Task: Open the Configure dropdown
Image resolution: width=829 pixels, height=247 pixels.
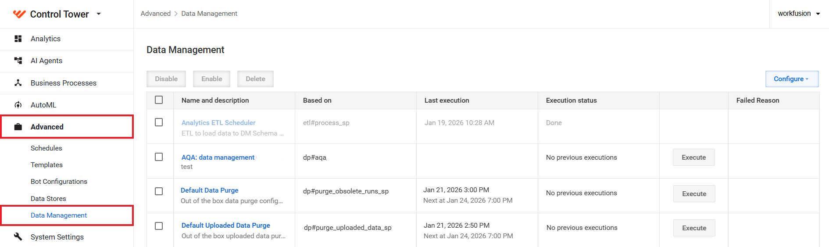Action: [792, 79]
